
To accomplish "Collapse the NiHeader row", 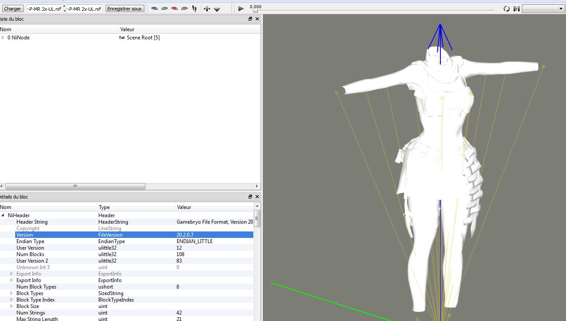I will (3, 215).
